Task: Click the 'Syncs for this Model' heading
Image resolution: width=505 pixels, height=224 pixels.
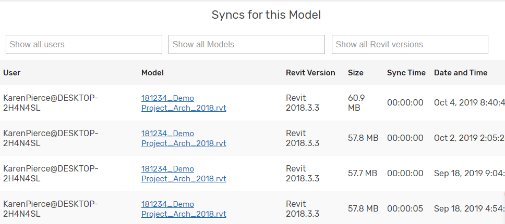Action: pyautogui.click(x=266, y=15)
